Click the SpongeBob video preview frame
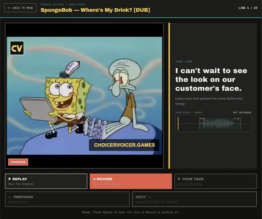This screenshot has height=219, width=262. coord(84,96)
